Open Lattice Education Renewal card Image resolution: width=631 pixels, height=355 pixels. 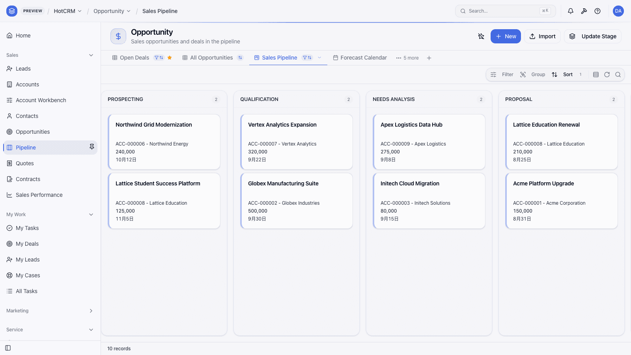[562, 142]
